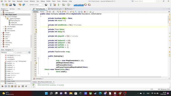Open Discord from the taskbar
Viewport: 171px width, 96px height.
(x=105, y=93)
